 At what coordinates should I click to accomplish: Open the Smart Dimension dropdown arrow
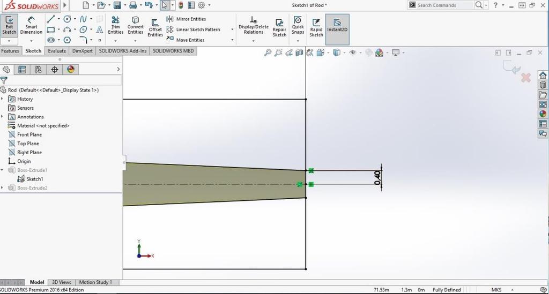click(x=31, y=41)
